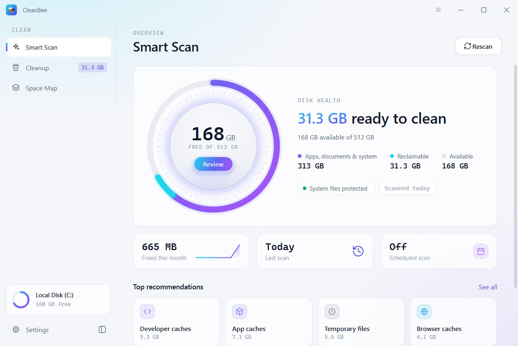
Task: Click the See all link
Action: point(488,287)
